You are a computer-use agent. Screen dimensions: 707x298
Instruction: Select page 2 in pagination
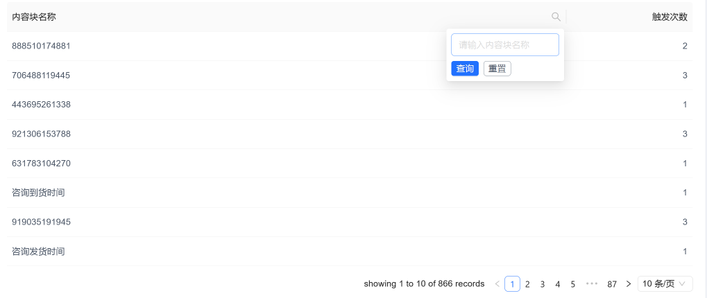(527, 284)
